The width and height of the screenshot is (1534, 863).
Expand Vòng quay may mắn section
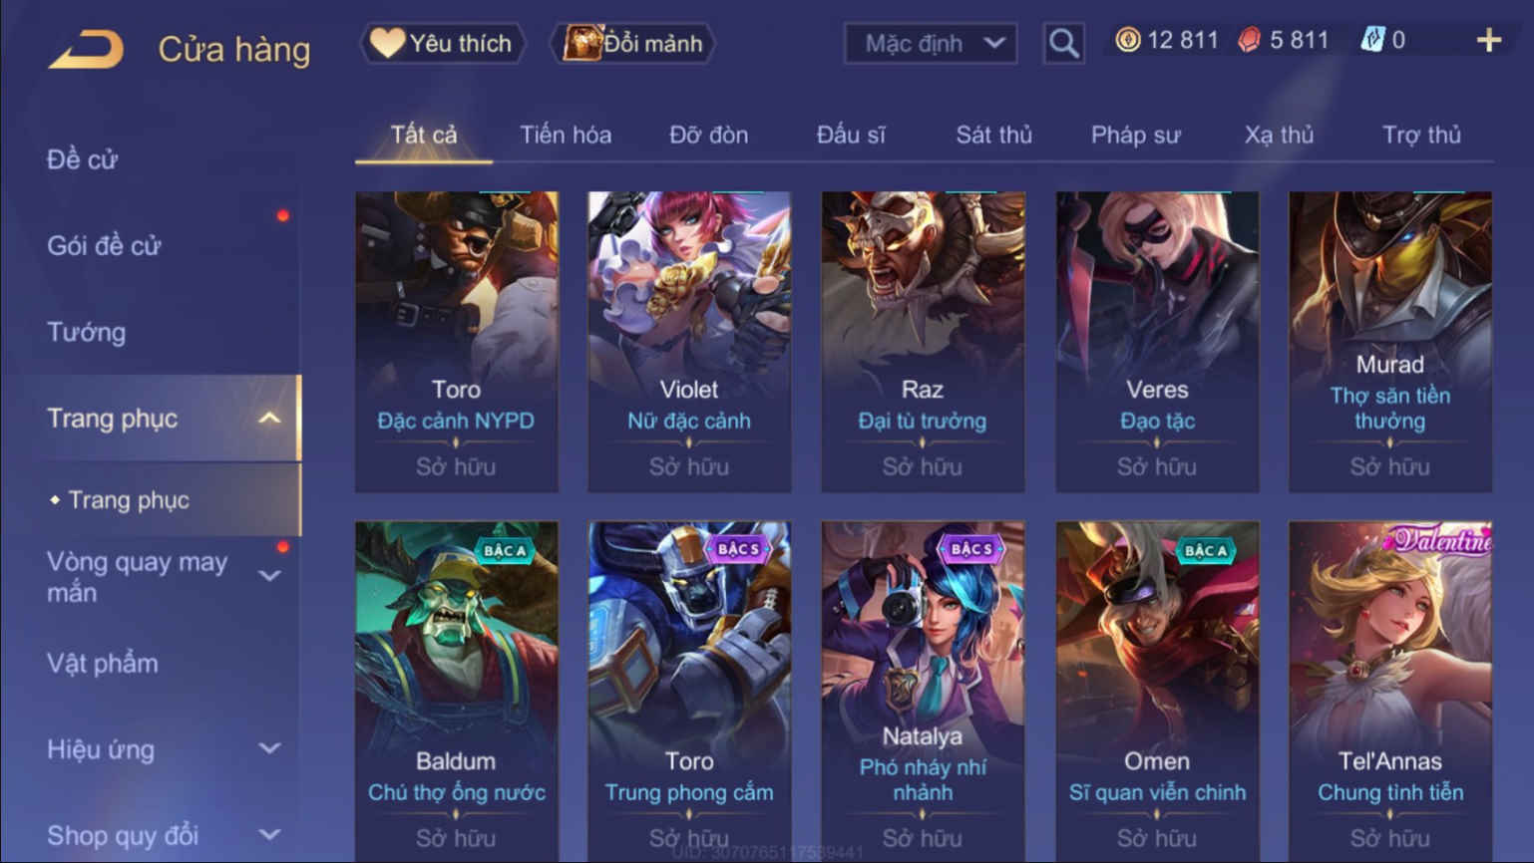tap(269, 576)
